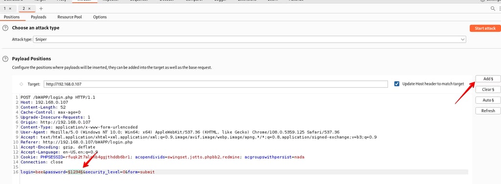501x184 pixels.
Task: Click the Referer header line
Action: point(76,142)
